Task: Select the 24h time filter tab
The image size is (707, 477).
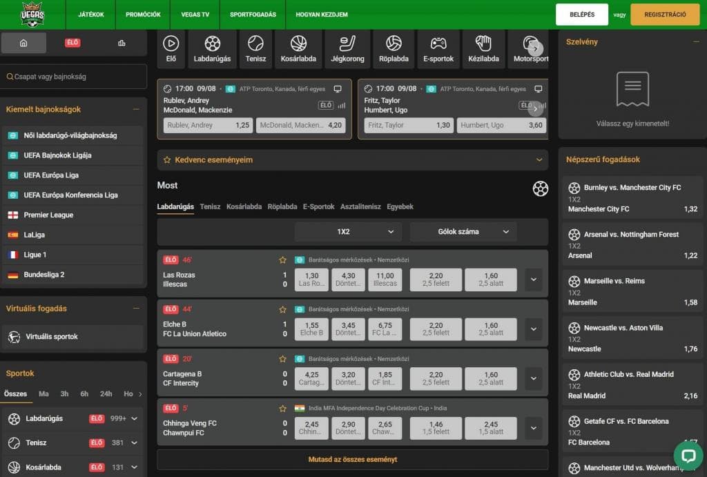Action: 106,394
